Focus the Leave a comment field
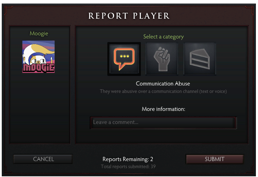Viewport: 258px width, 177px height. click(163, 123)
